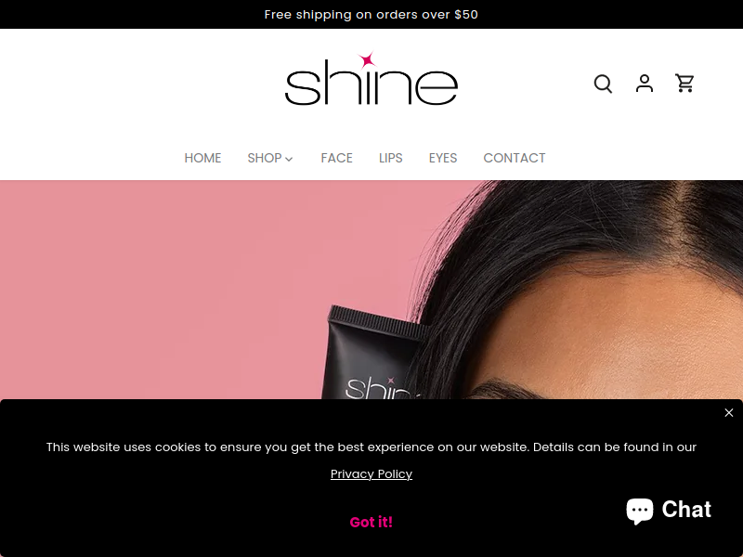
Task: Click the hero banner product image
Action: (371, 290)
